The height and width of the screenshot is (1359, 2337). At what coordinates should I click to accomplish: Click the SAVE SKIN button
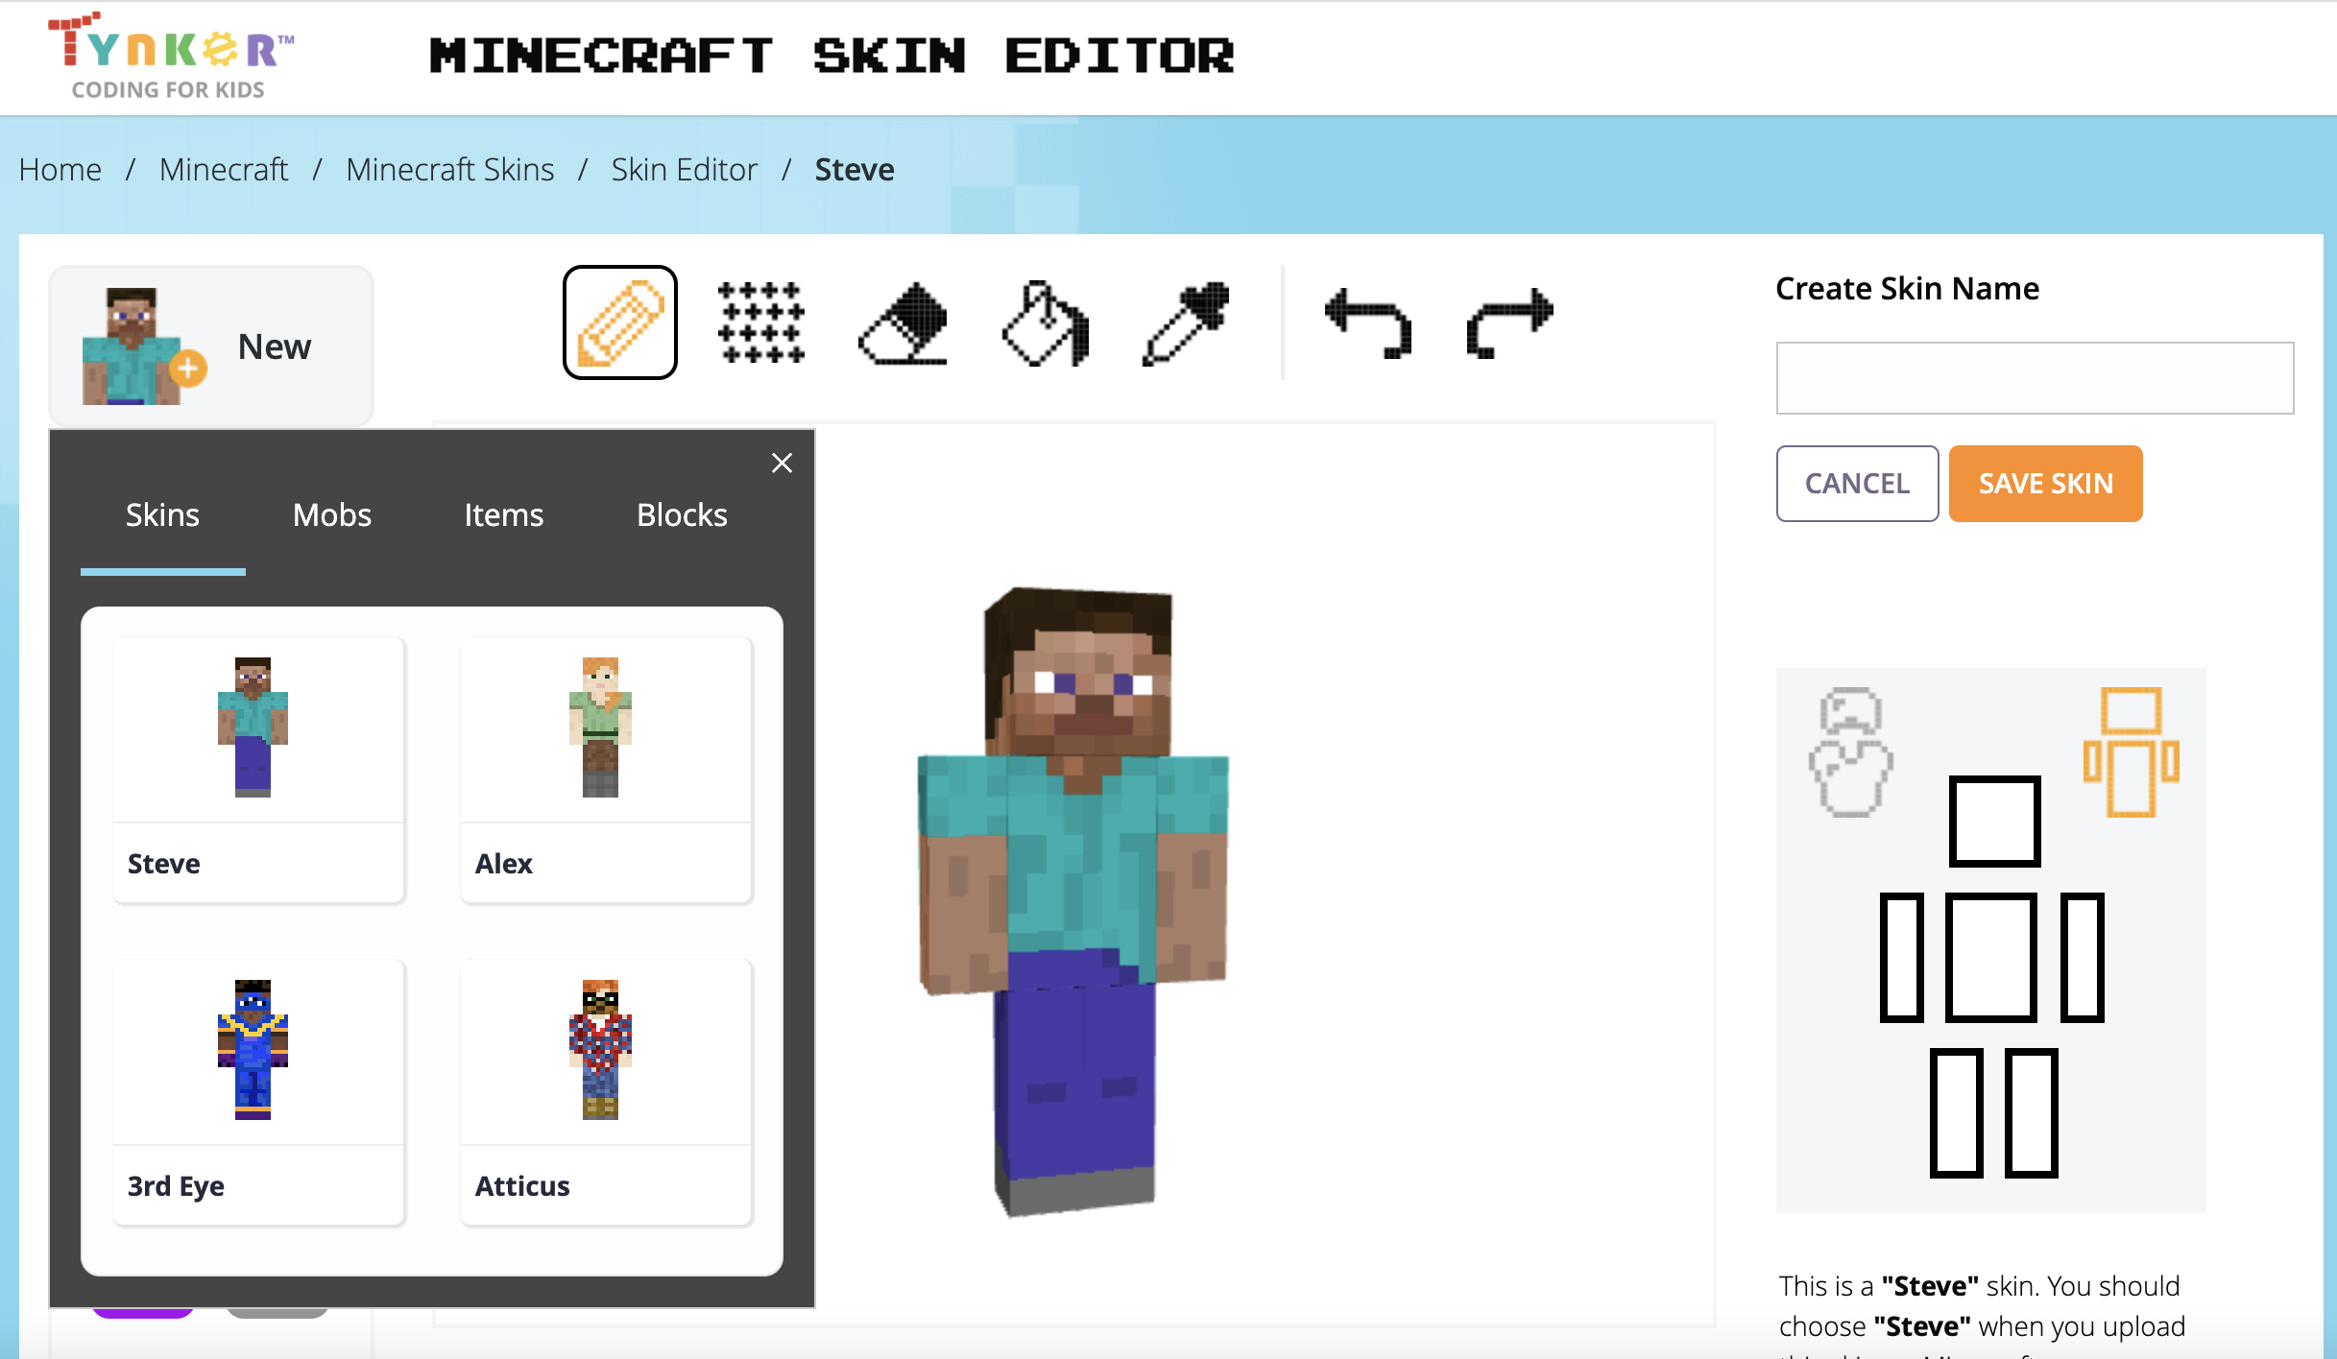(2045, 484)
